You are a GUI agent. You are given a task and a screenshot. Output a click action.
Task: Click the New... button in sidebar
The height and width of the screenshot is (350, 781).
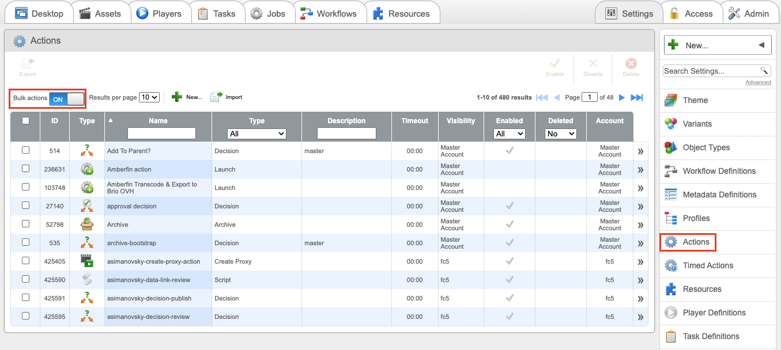717,45
